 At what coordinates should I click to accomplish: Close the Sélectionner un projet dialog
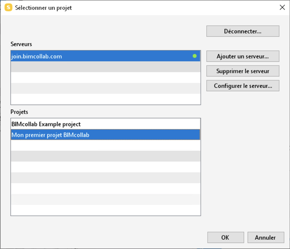tap(282, 8)
